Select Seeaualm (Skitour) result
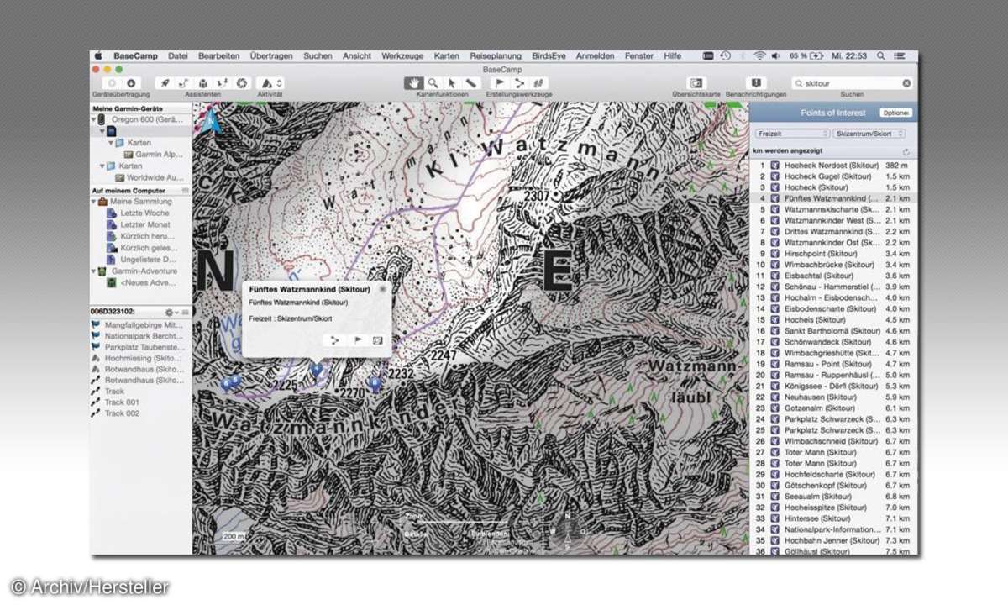The image size is (1008, 605). (x=832, y=497)
